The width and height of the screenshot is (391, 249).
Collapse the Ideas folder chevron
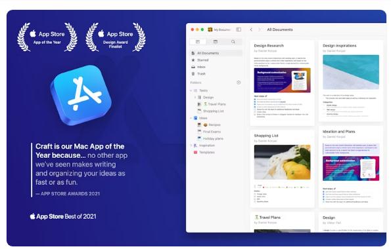[191, 118]
